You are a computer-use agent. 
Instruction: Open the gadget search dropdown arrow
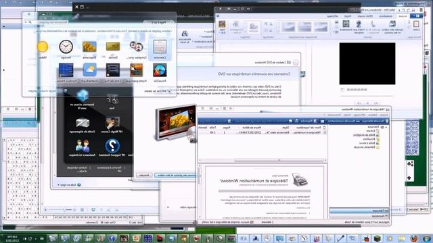coord(26,22)
